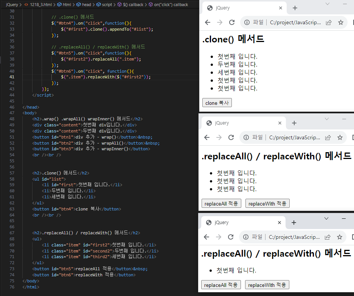Open tab search chevron in top browser window
Viewport: 354px width, 296px height.
tap(328, 4)
